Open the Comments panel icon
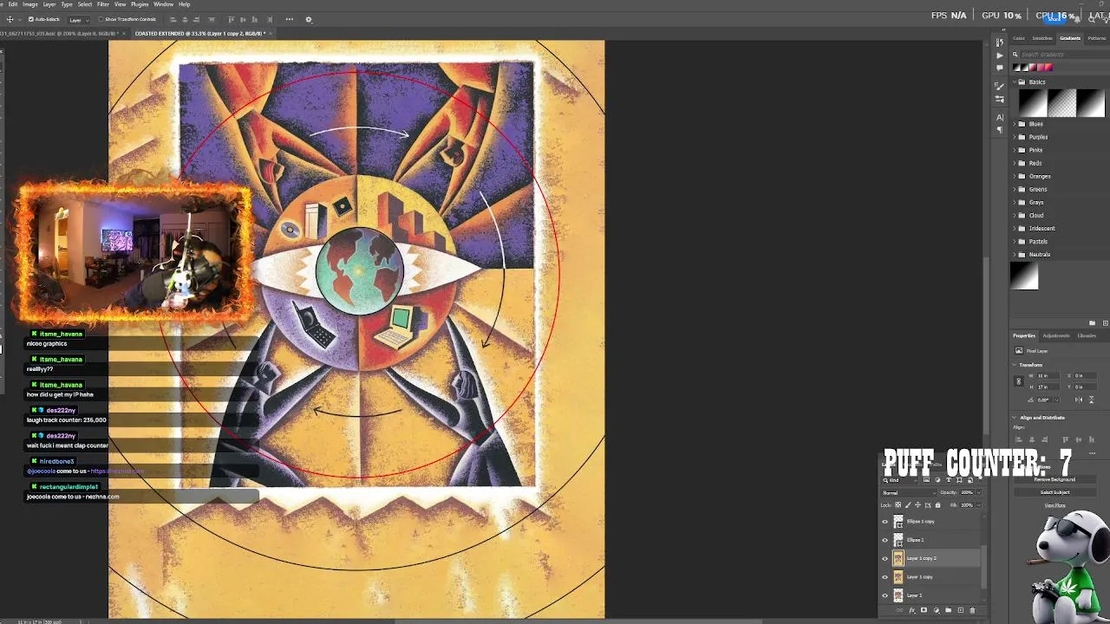This screenshot has height=624, width=1110. tap(1000, 68)
